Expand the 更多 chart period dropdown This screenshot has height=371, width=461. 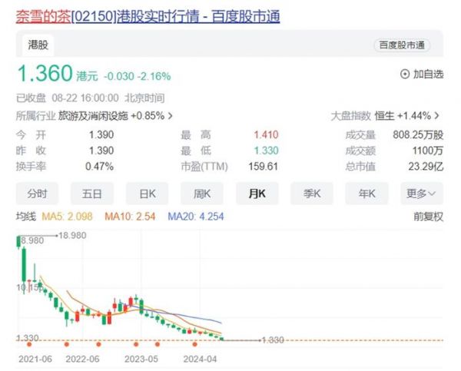(425, 193)
